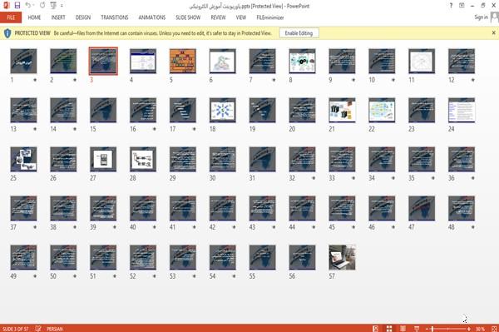Switch to the HOME ribbon tab
499x332 pixels.
tap(34, 17)
